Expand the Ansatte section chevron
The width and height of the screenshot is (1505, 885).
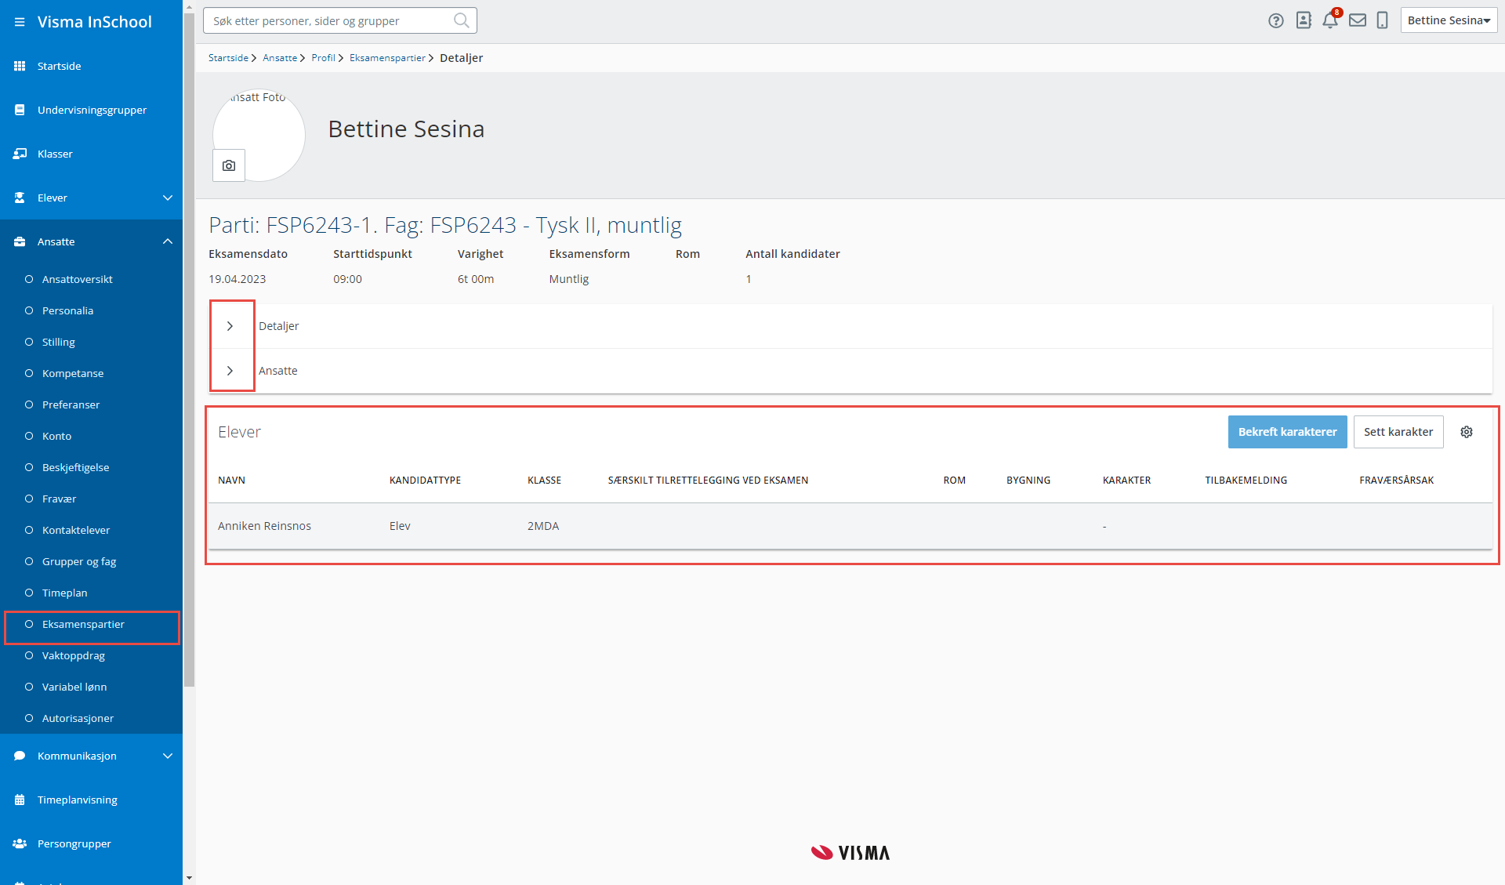pos(230,371)
